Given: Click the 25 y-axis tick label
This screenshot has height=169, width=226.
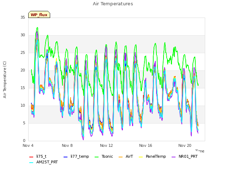Looking at the screenshot, I should point(23,52).
